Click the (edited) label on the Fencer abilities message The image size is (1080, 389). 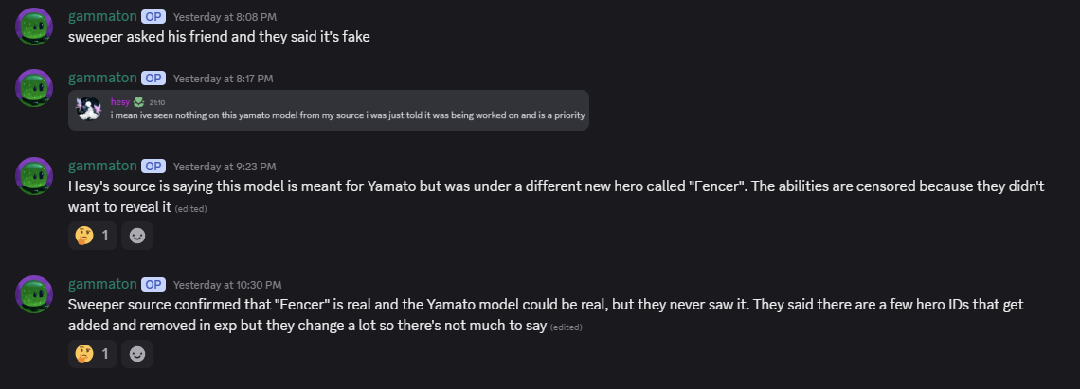(191, 209)
